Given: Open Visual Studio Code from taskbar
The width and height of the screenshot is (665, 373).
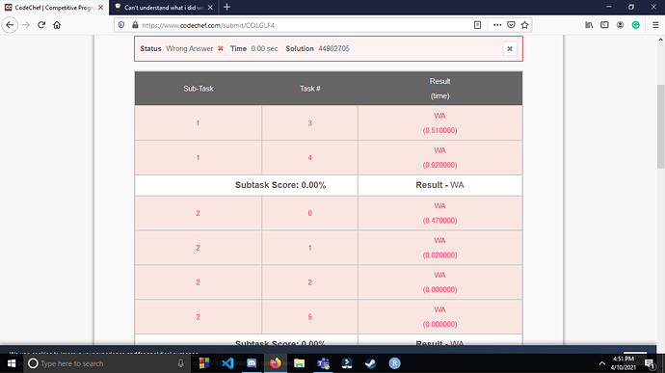Looking at the screenshot, I should pyautogui.click(x=227, y=363).
